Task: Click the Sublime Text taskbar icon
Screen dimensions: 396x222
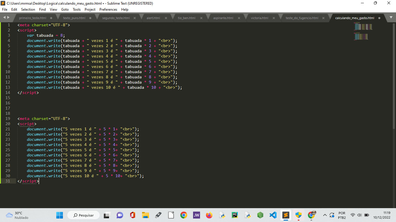Action: (286, 215)
